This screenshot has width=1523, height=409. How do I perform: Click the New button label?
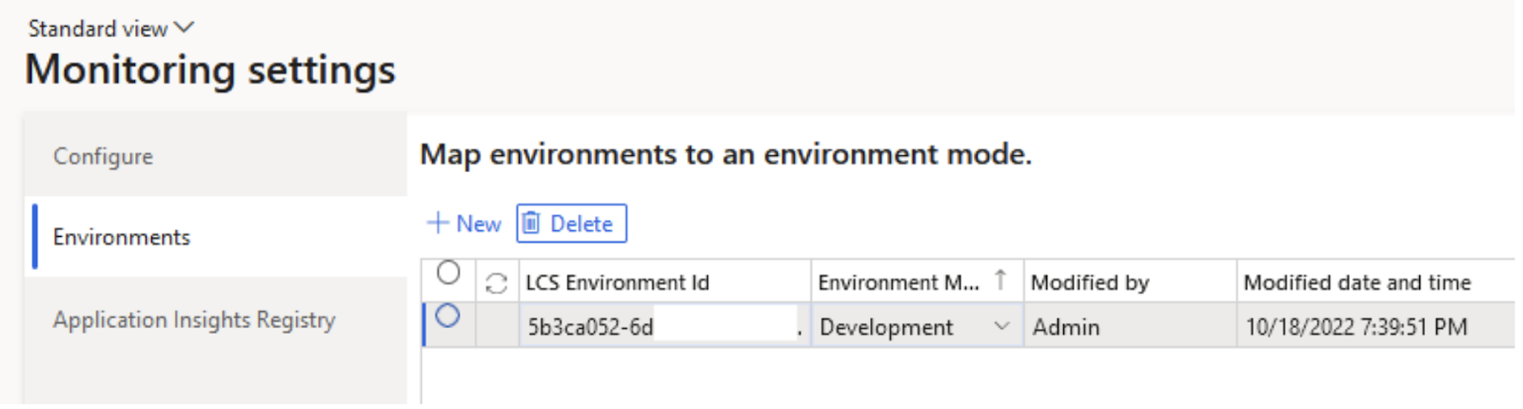tap(478, 224)
